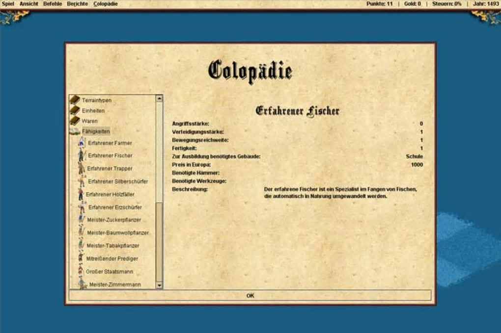Click the Erfahrener Holzfäller unit icon

(x=81, y=194)
